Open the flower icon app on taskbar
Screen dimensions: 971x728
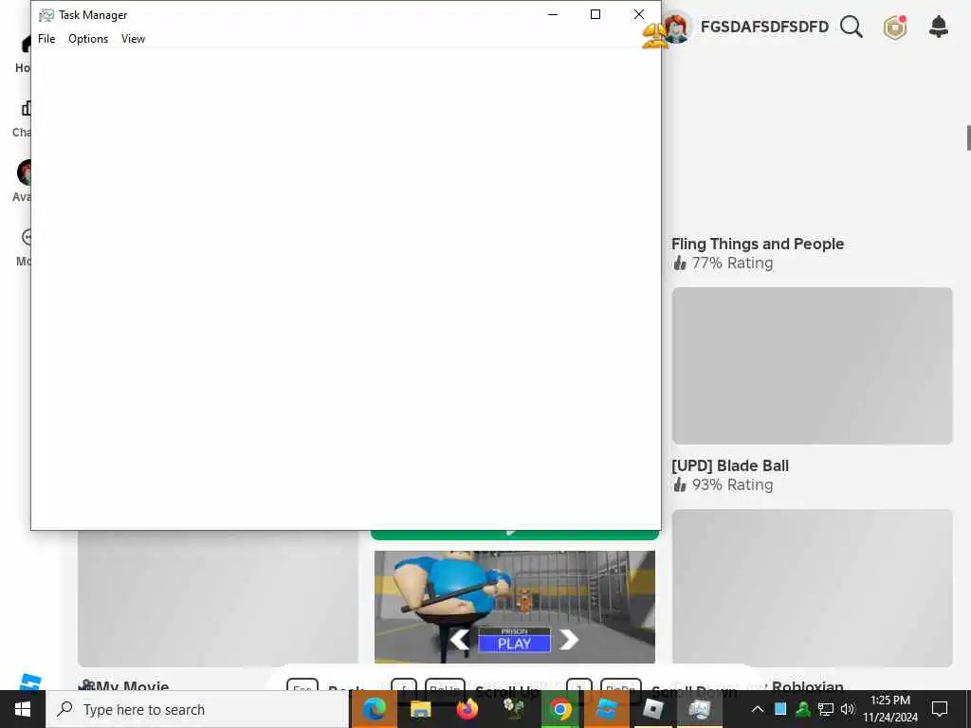click(x=513, y=709)
